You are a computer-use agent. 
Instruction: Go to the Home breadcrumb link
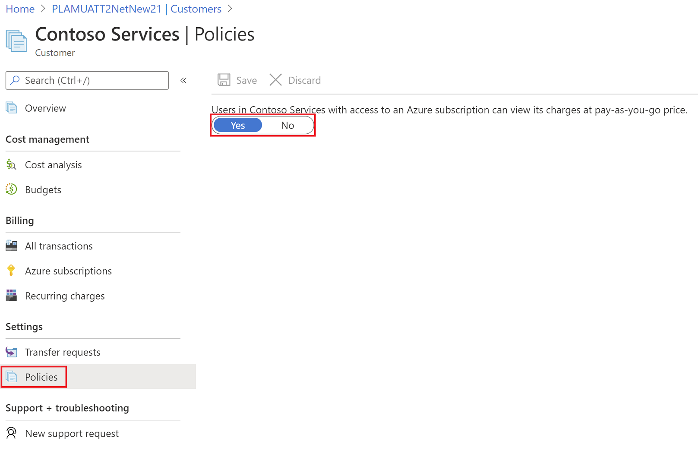coord(20,9)
